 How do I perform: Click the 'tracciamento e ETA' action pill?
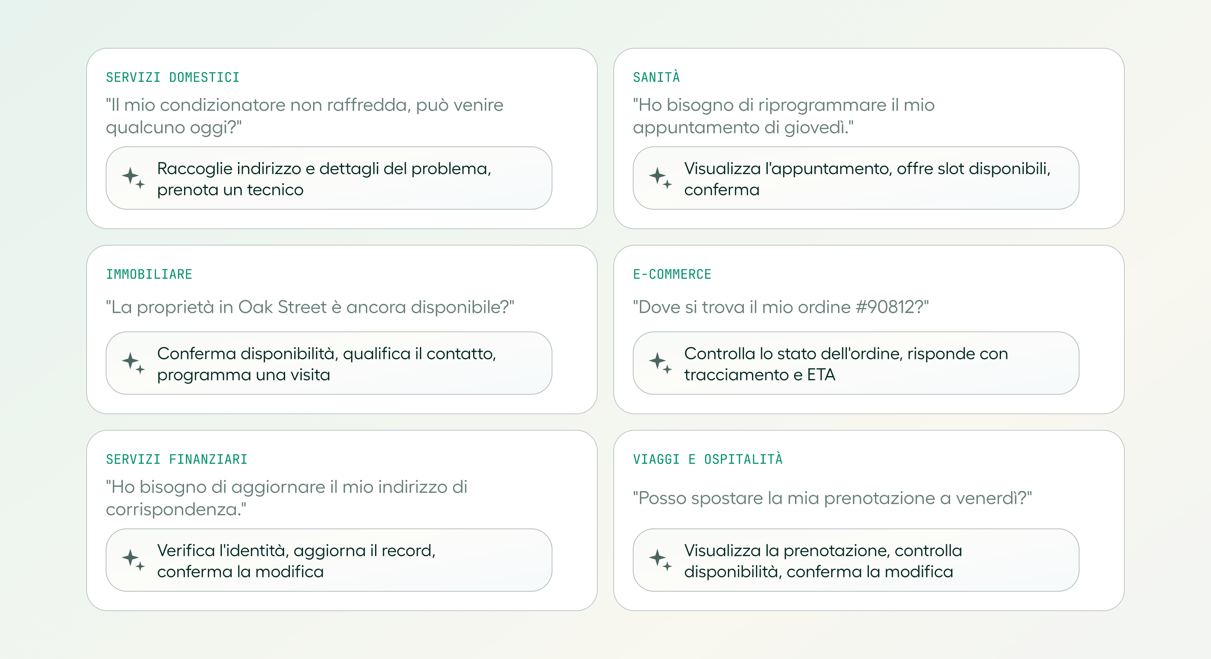pyautogui.click(x=856, y=363)
